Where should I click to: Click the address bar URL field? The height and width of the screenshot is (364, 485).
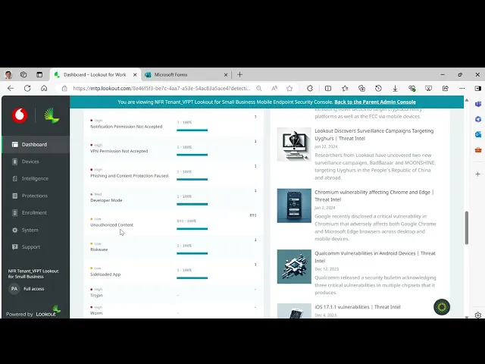tap(161, 89)
